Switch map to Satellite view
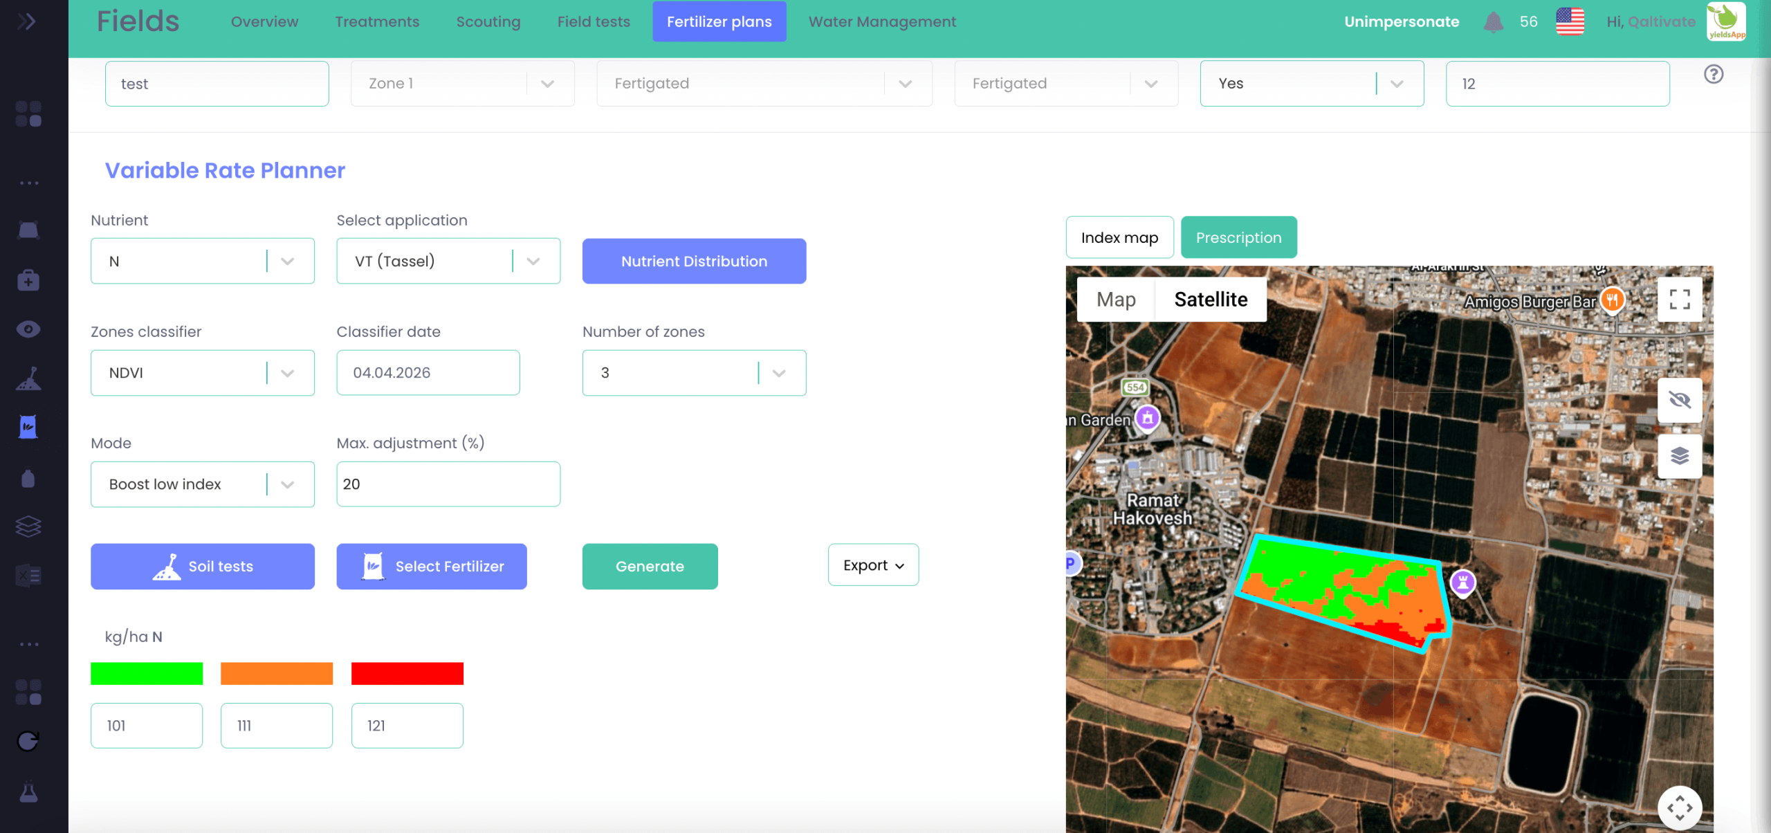Screen dimensions: 1771x833 click(x=1211, y=300)
